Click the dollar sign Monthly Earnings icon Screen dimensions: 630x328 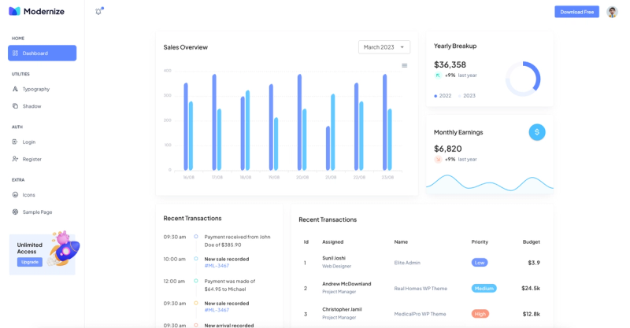tap(537, 132)
